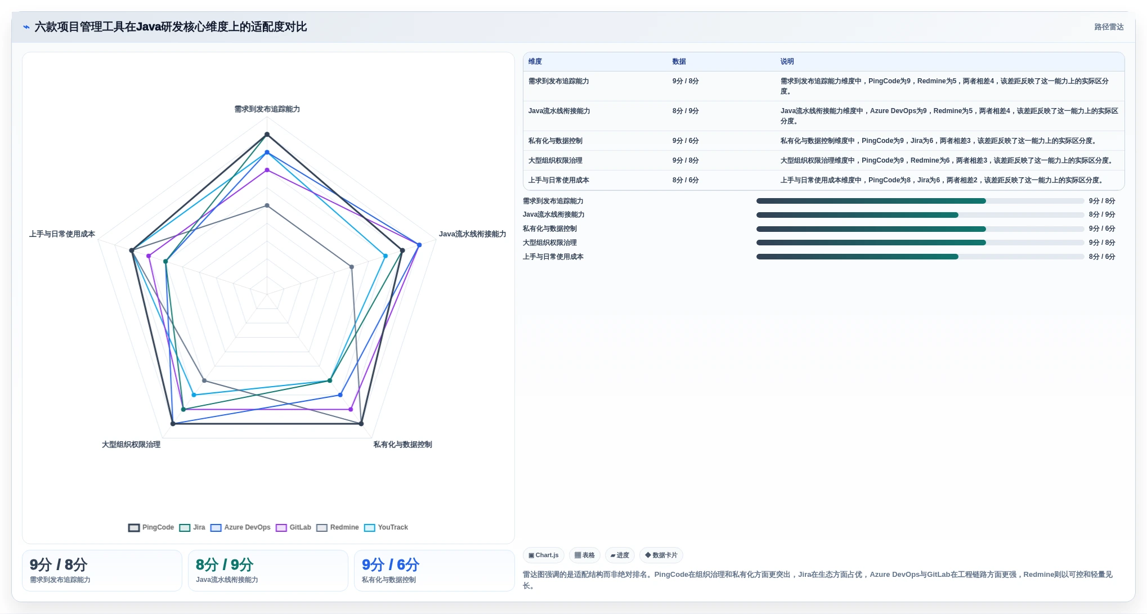Image resolution: width=1147 pixels, height=614 pixels.
Task: Click the Redmine data point on the top axis
Action: 267,205
